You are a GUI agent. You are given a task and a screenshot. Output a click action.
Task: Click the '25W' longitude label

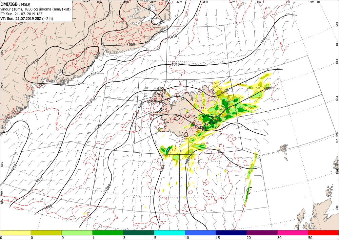click(x=153, y=2)
